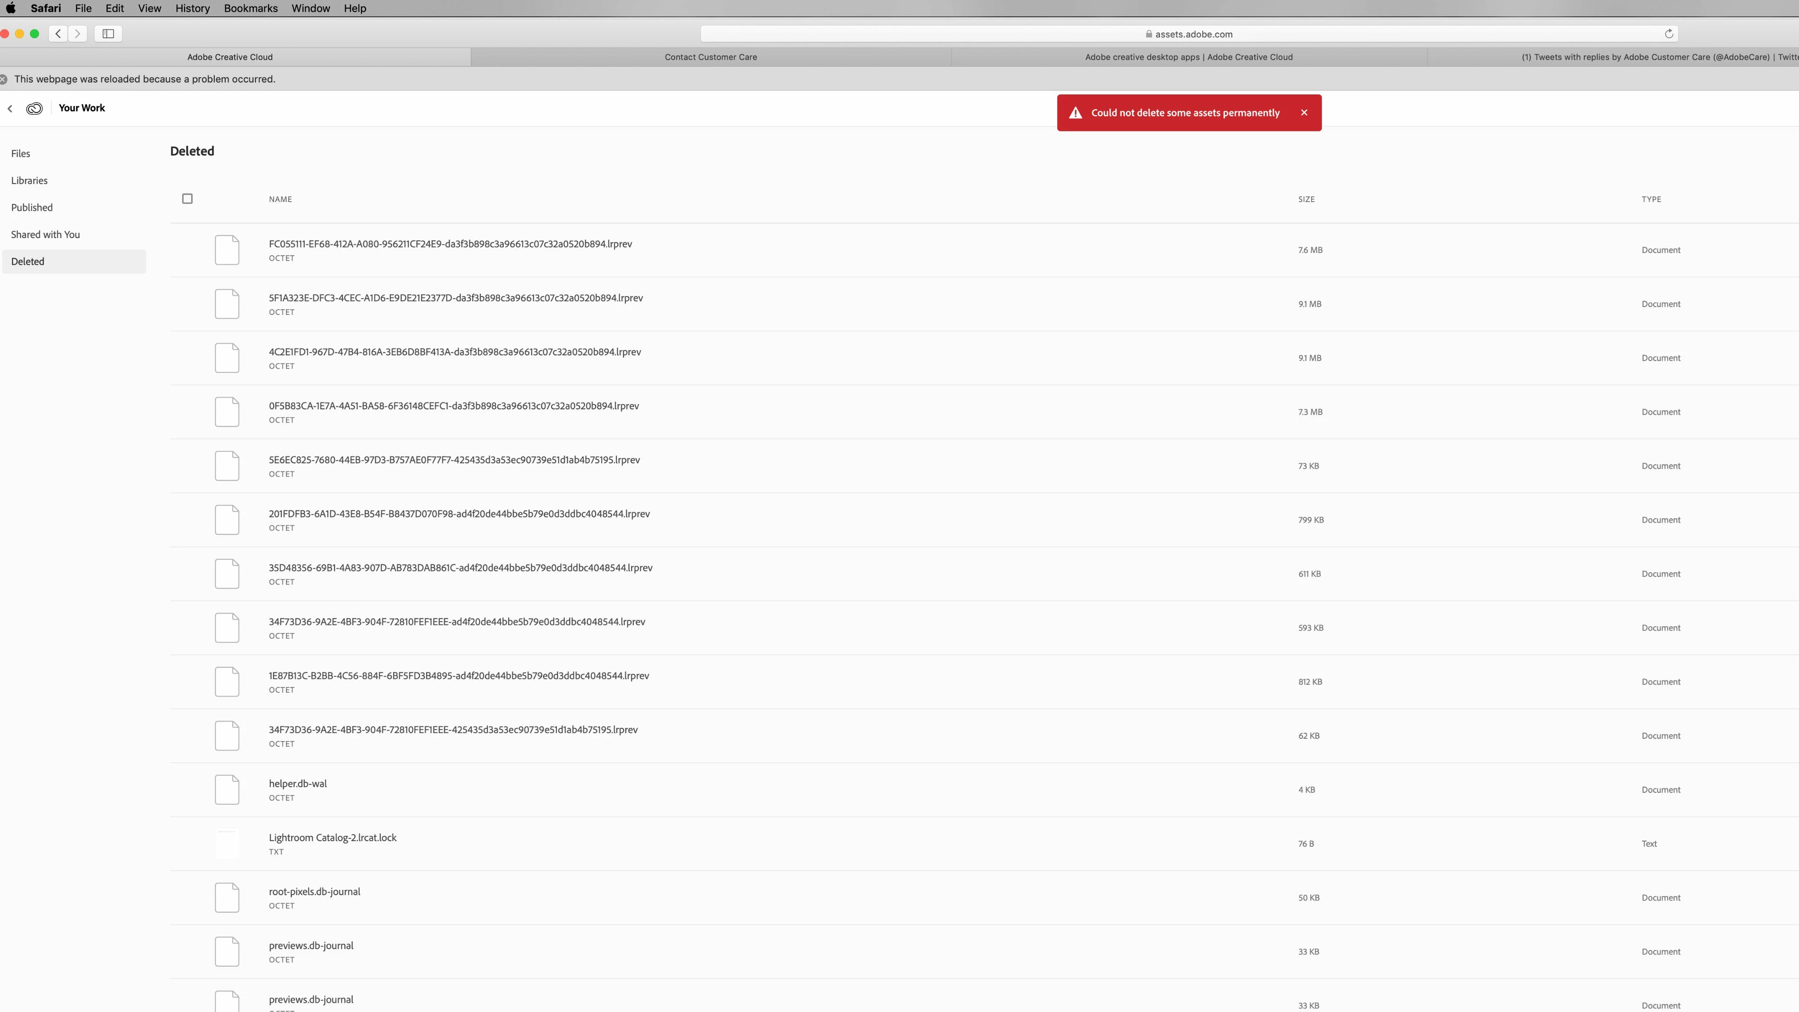Click Safari's forward navigation arrow
The height and width of the screenshot is (1012, 1799).
(77, 33)
